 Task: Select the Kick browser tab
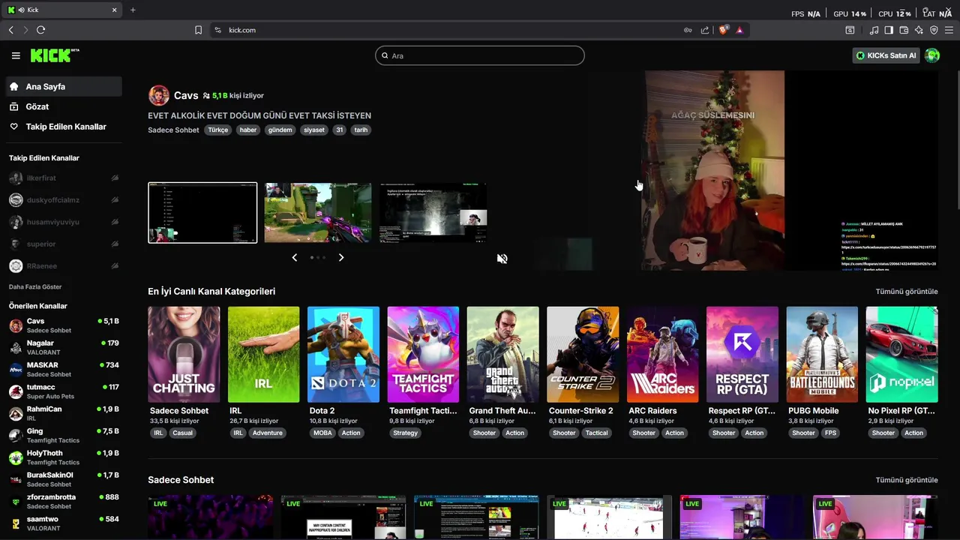click(x=63, y=10)
